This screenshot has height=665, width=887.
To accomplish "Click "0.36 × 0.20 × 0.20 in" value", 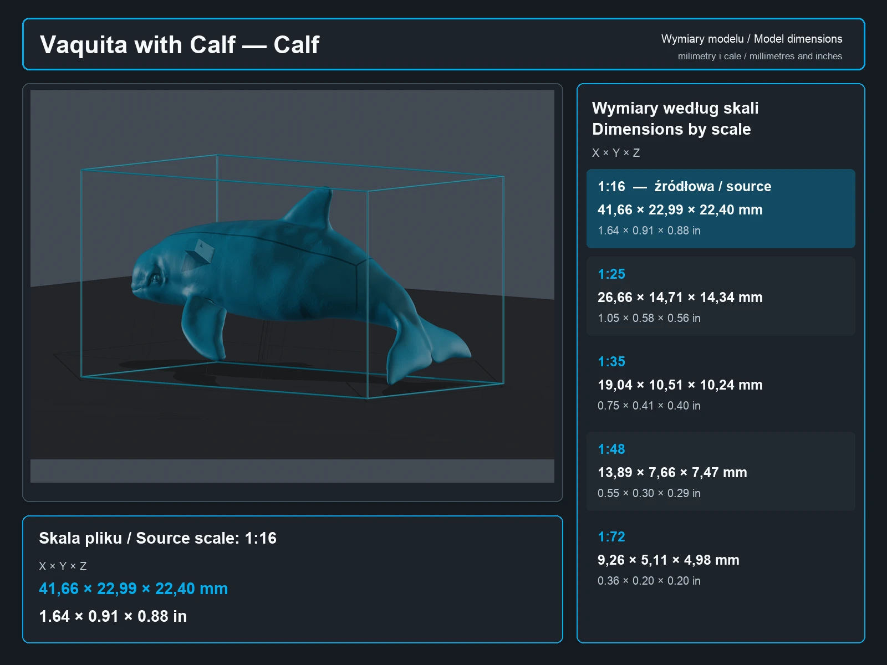I will (x=649, y=581).
